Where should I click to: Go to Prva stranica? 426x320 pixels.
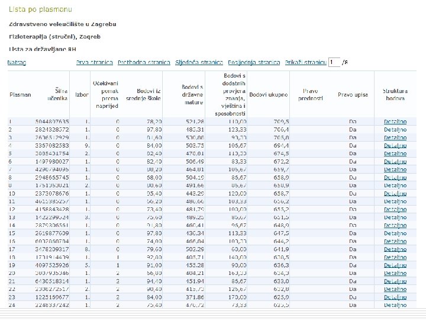pyautogui.click(x=94, y=62)
